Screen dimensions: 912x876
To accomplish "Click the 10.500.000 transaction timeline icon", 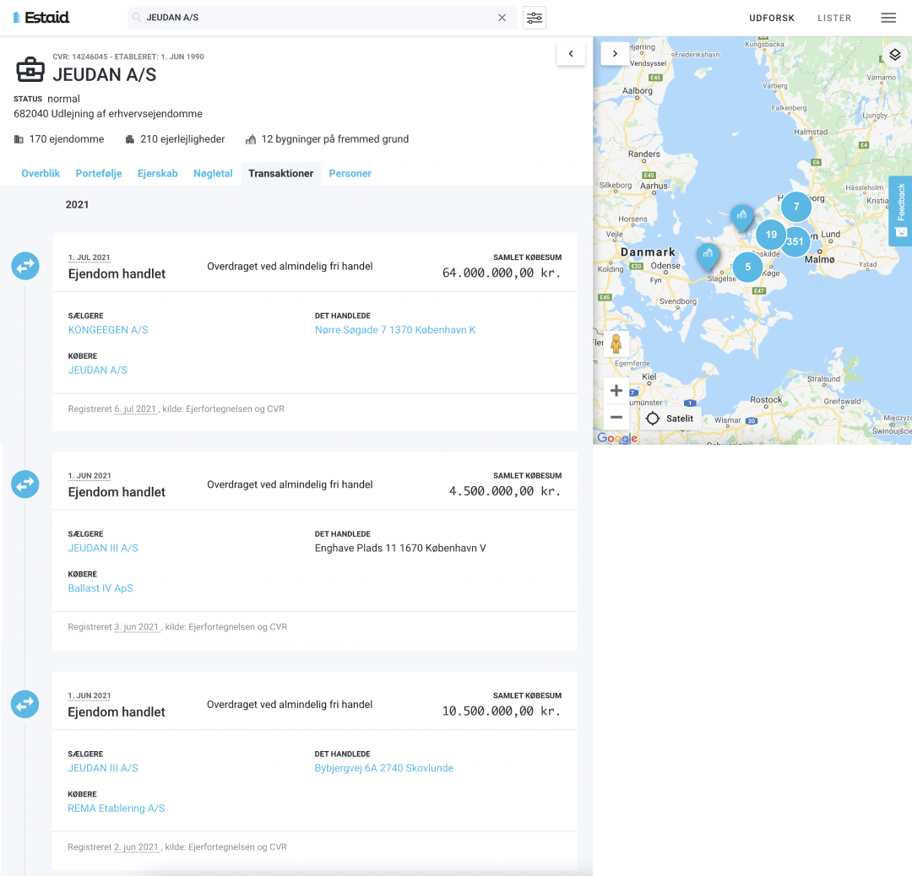I will pos(25,704).
